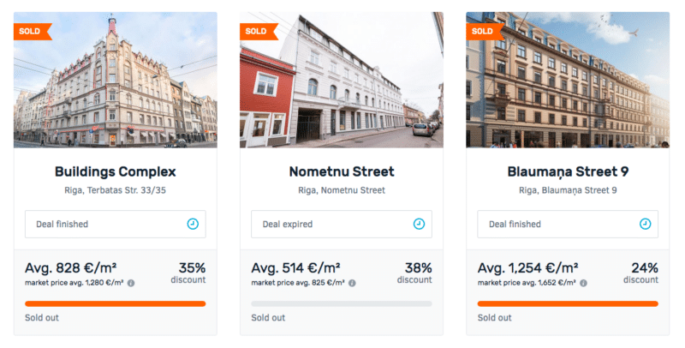The height and width of the screenshot is (348, 685).
Task: Click the Blaumaņa Street 9 building photo
Action: [x=568, y=80]
